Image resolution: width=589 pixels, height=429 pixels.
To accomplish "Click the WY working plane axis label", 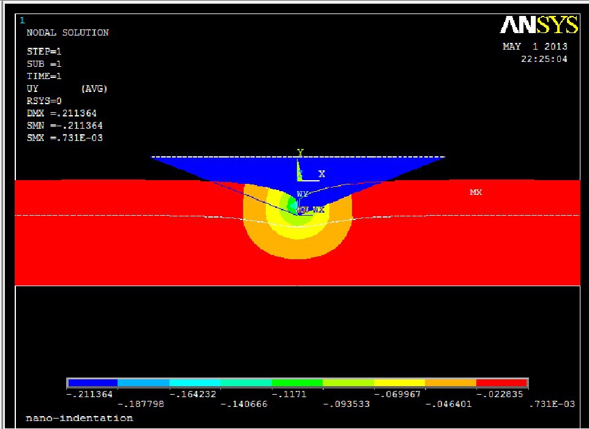I will click(302, 194).
